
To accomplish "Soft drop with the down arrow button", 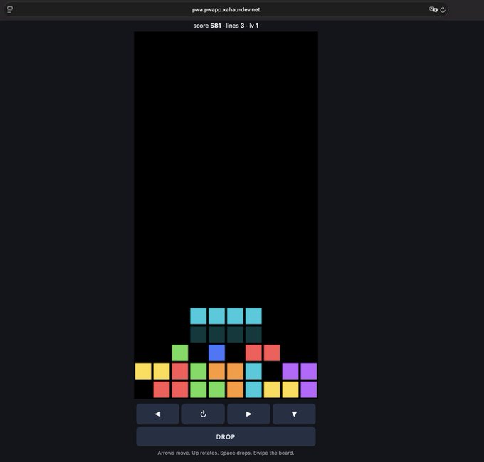I will (294, 414).
